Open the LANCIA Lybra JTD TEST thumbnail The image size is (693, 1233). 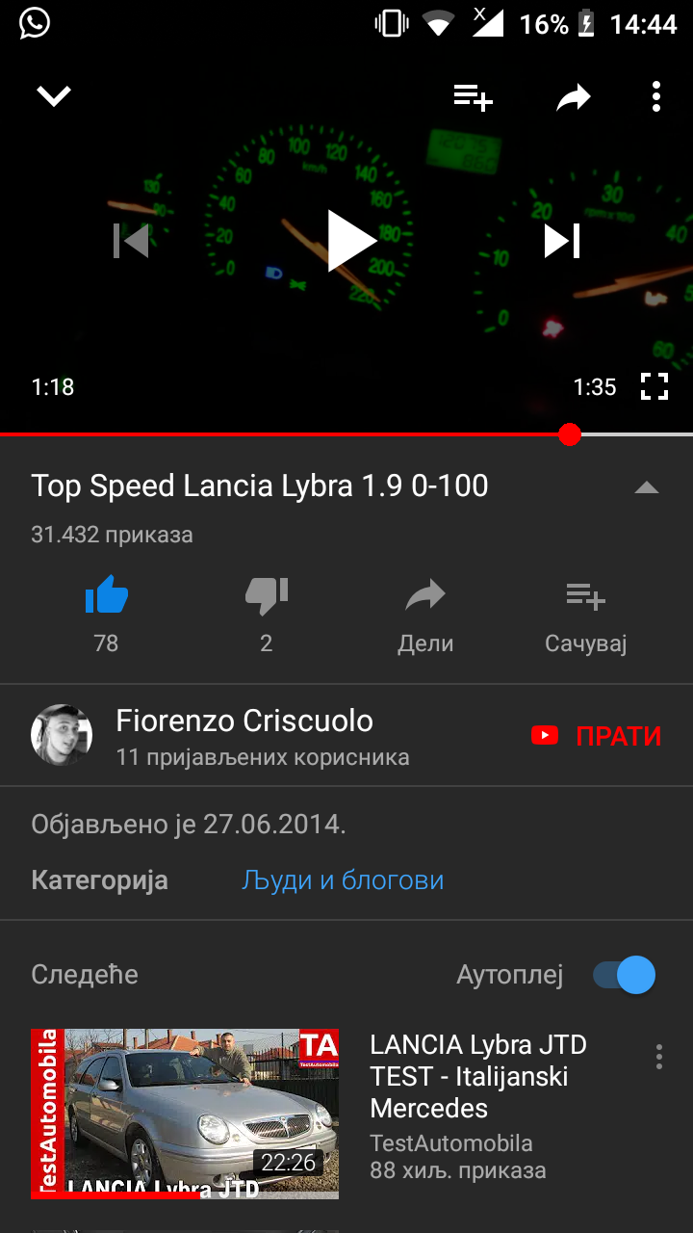tap(185, 1114)
